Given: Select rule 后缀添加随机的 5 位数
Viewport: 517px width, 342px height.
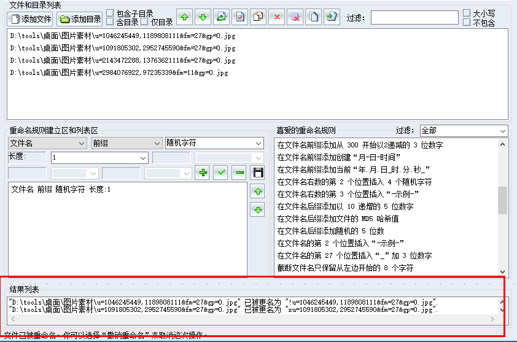Looking at the screenshot, I should pos(330,231).
